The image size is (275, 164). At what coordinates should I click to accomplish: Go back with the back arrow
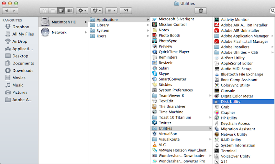[7, 11]
